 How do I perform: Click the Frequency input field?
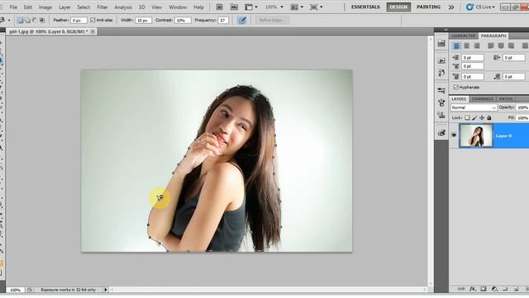click(223, 21)
